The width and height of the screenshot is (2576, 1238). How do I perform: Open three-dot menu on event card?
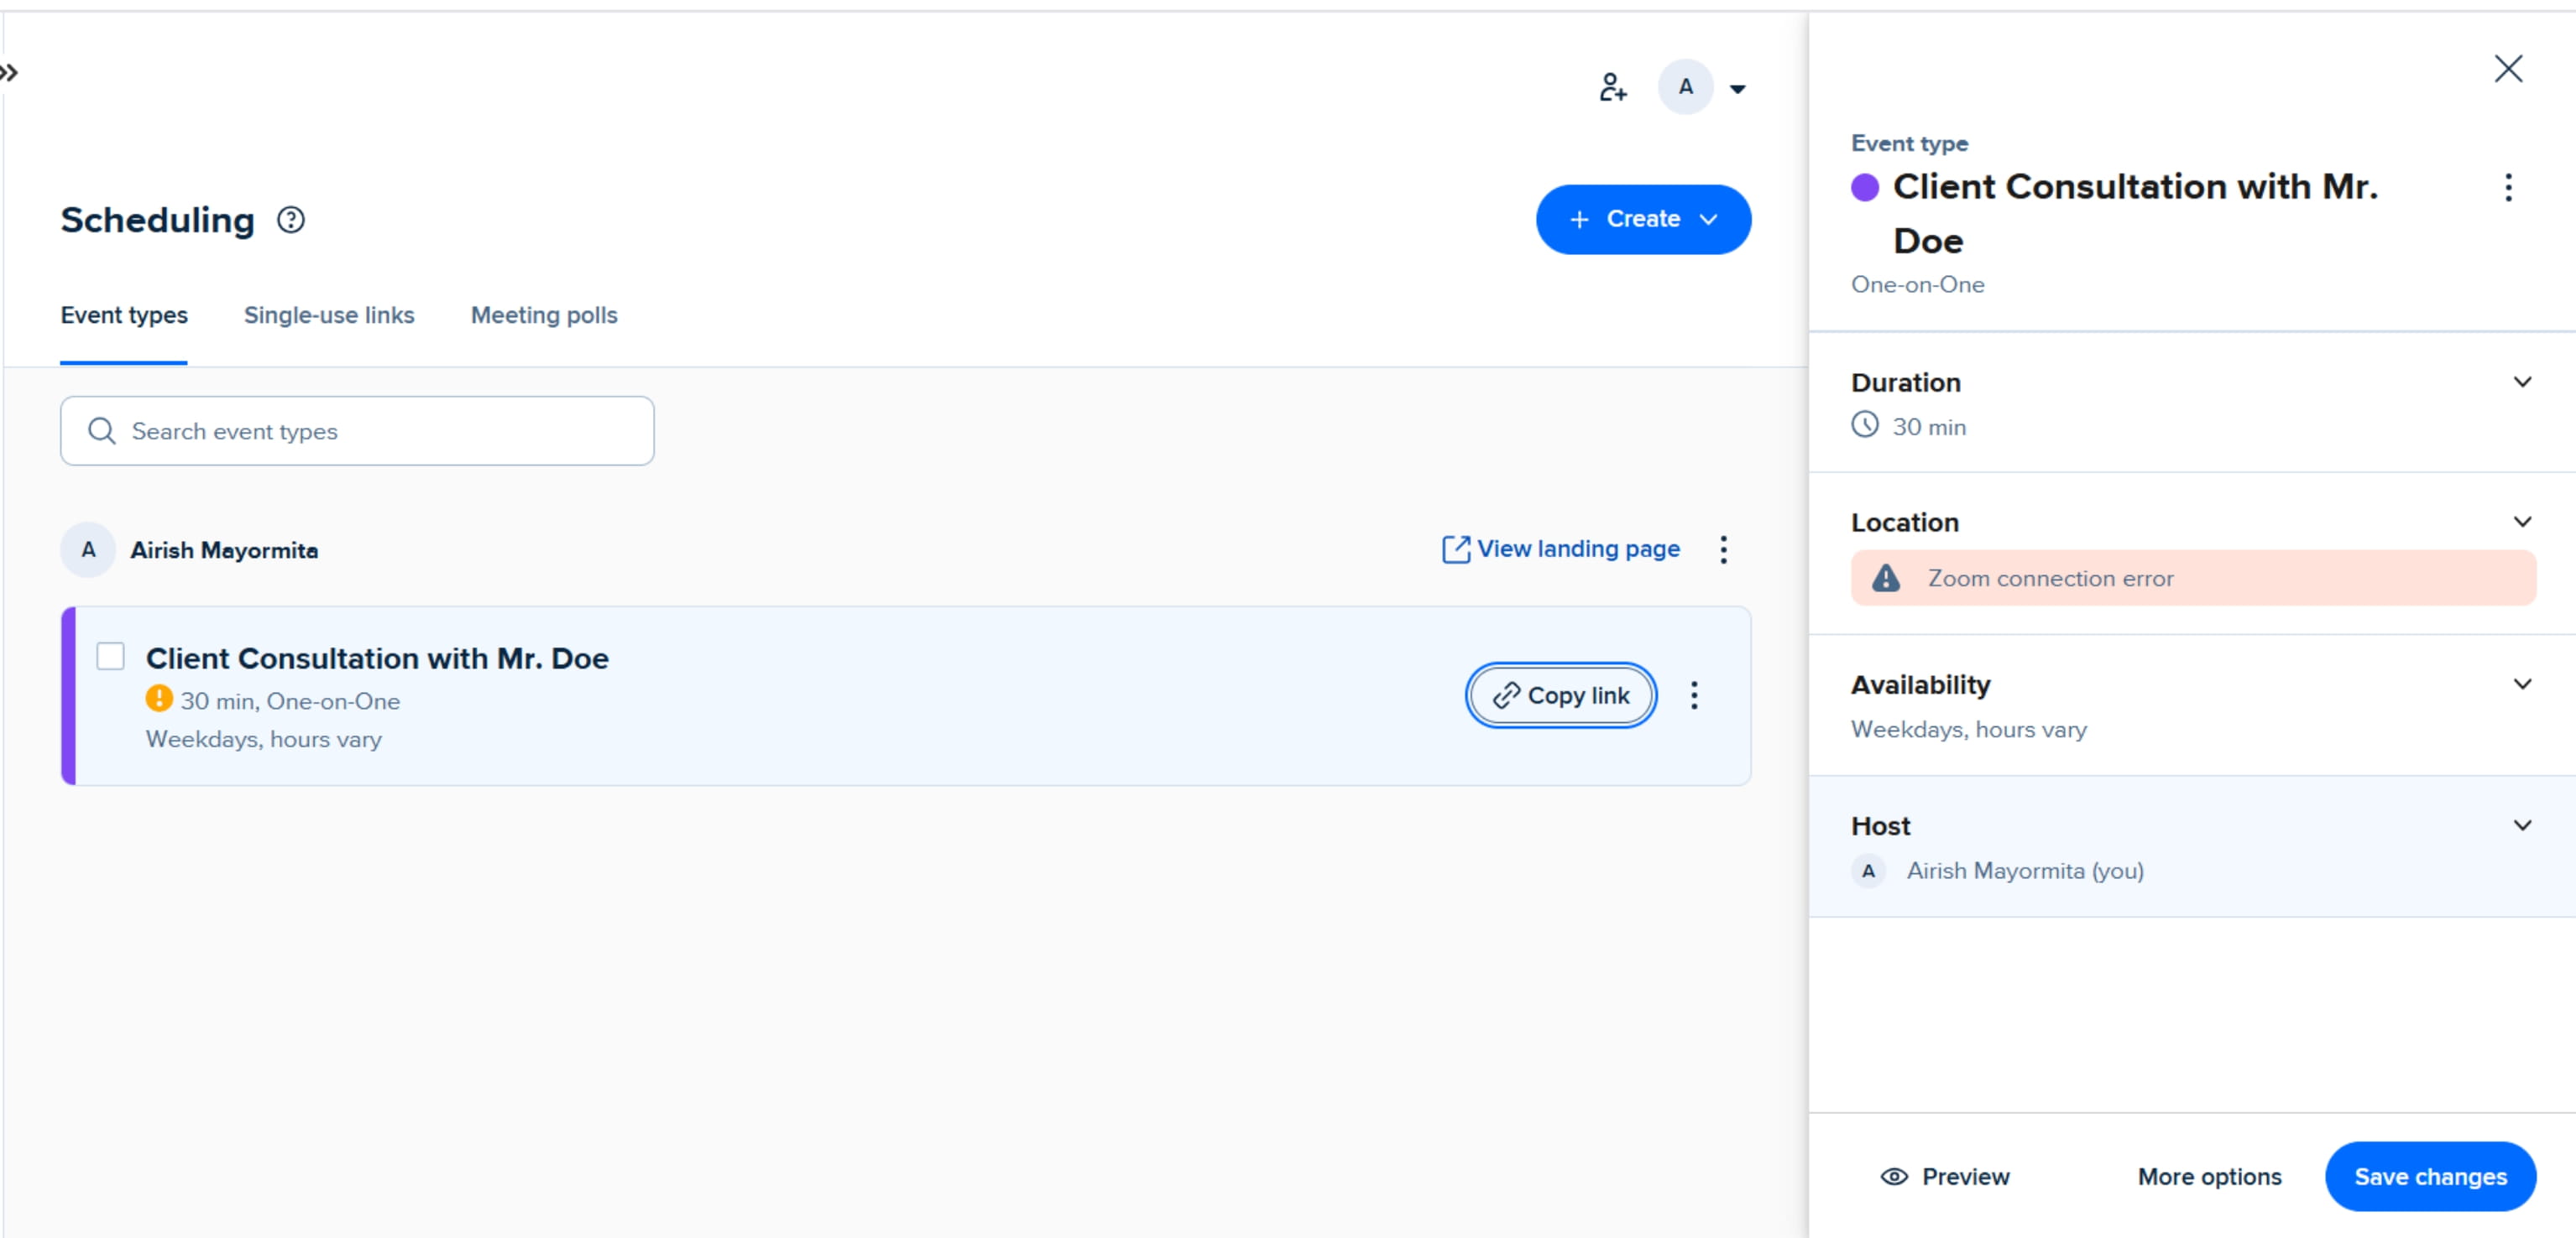coord(1693,695)
